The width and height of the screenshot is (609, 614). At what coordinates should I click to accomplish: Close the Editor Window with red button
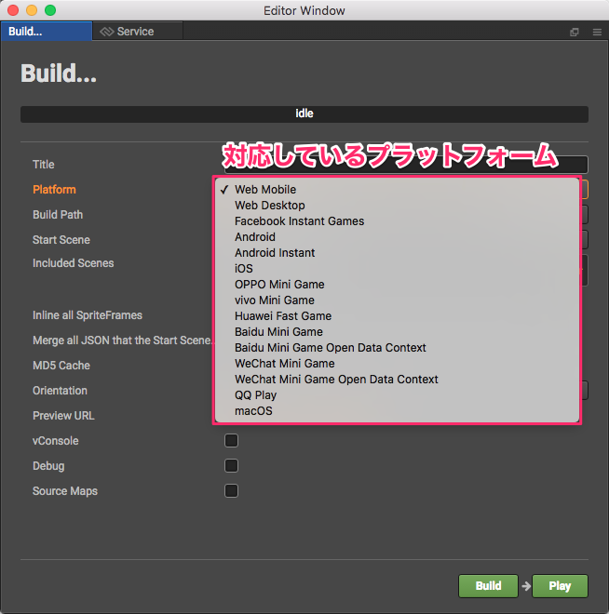13,10
